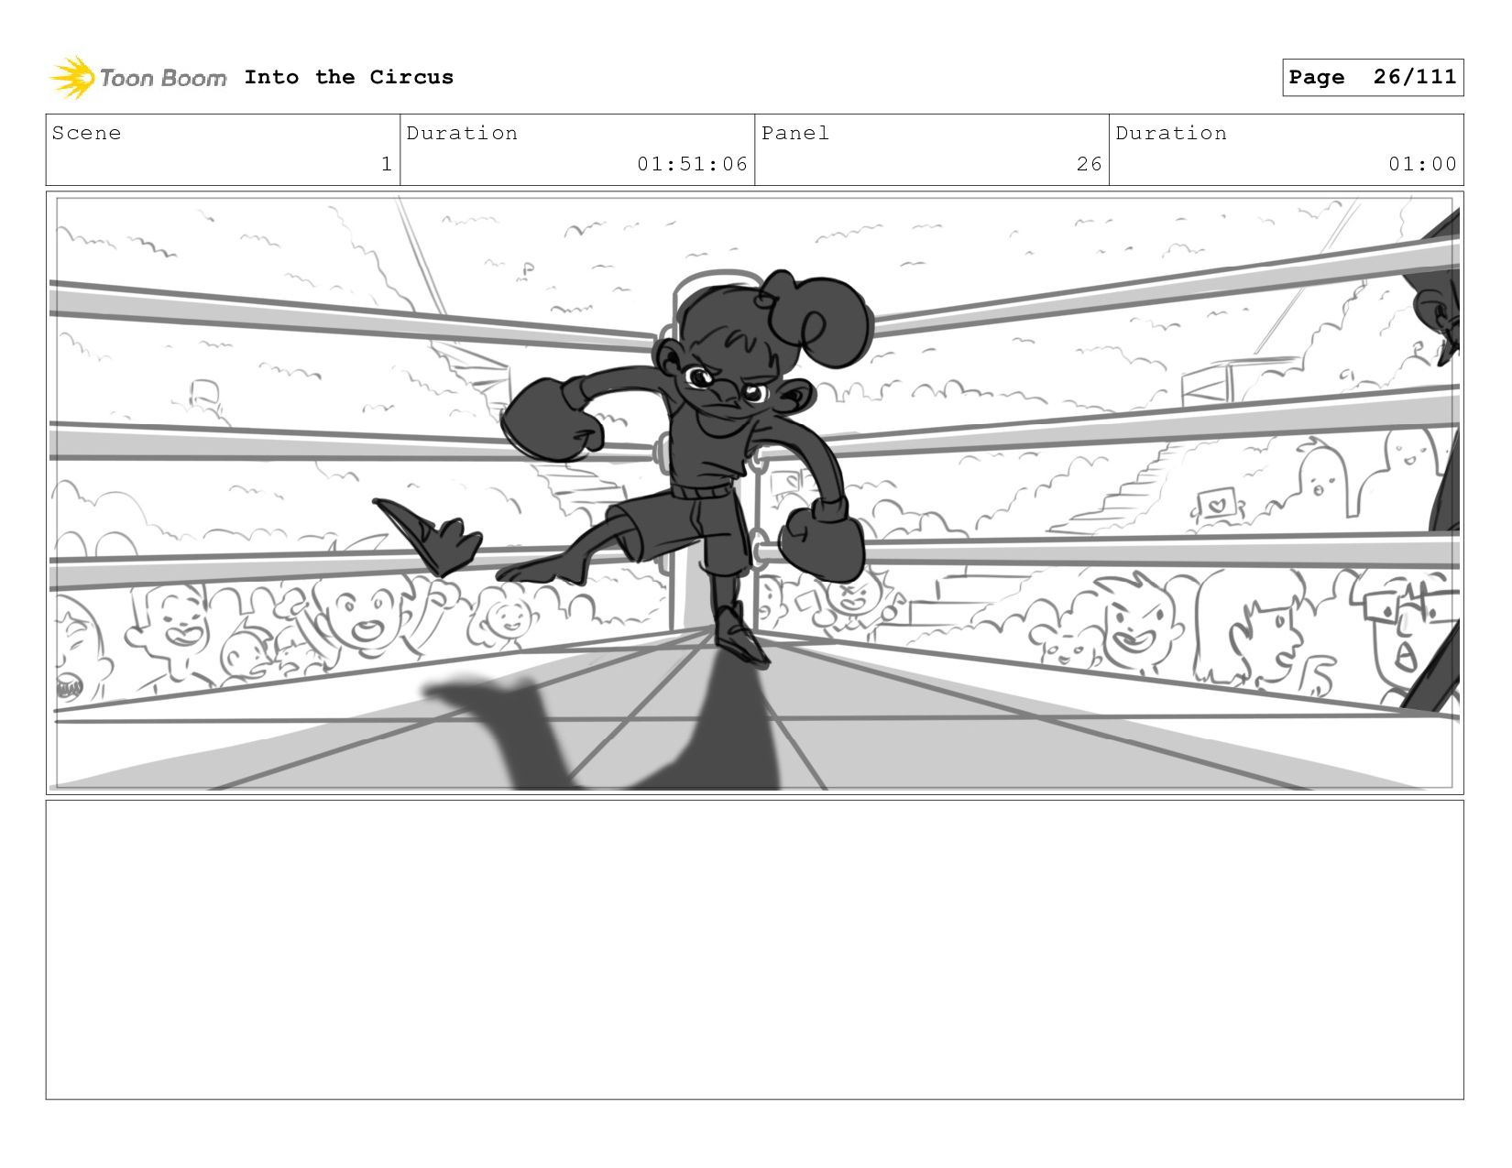This screenshot has height=1168, width=1512.
Task: Click the panel Duration 01:00 value
Action: coord(1422,164)
